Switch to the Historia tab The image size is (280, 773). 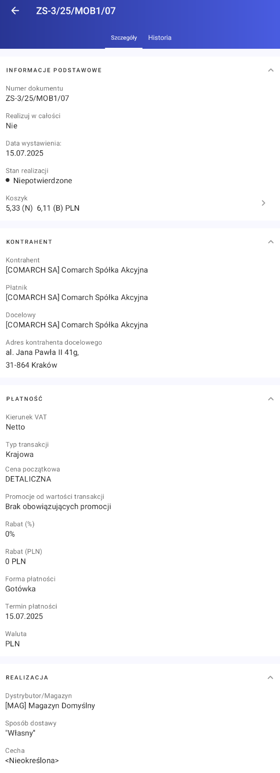(x=160, y=37)
